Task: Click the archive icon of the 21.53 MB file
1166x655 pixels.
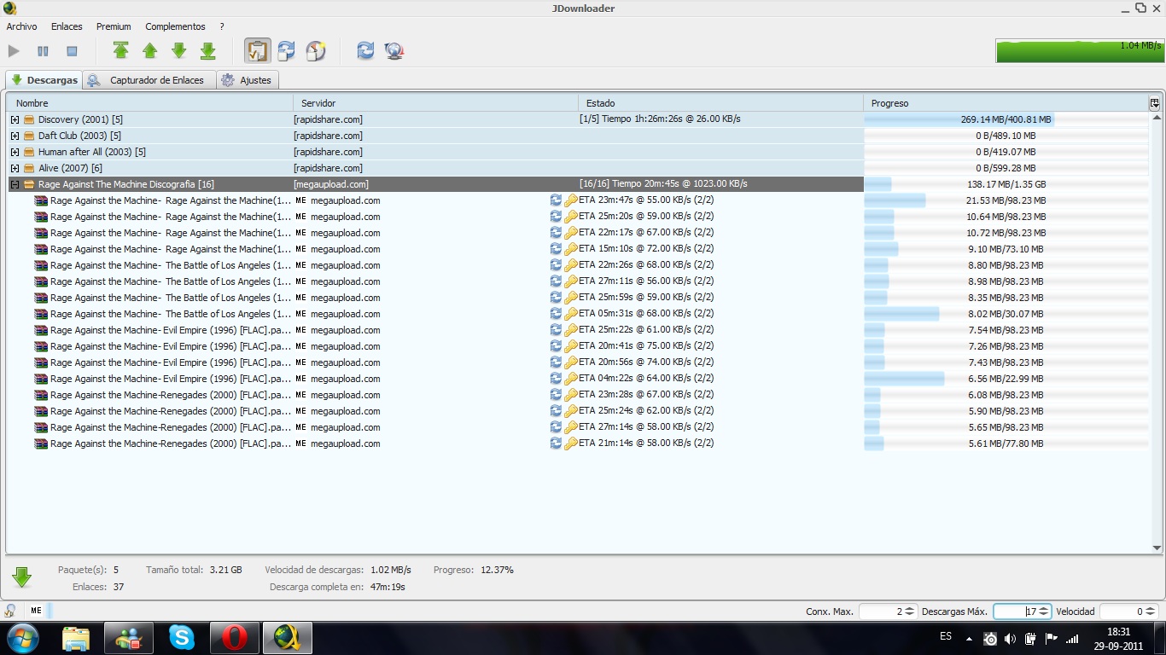Action: point(41,201)
